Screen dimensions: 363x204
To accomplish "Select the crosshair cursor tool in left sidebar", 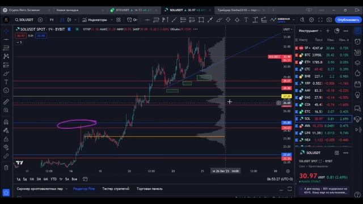I will (x=6, y=31).
